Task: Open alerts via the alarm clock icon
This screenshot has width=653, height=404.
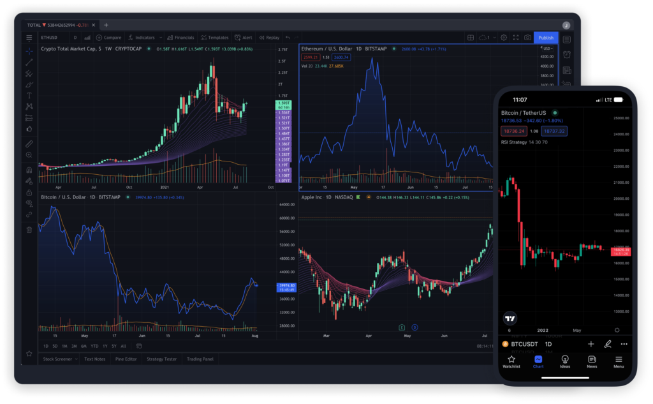Action: pyautogui.click(x=567, y=54)
